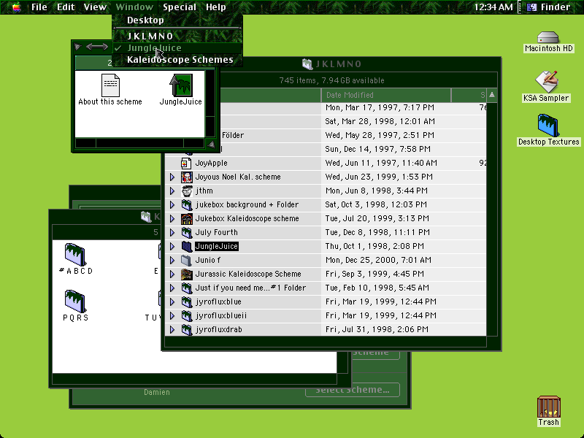This screenshot has height=438, width=584.
Task: Click the Joyous Noel Kal. scheme row icon
Action: (186, 177)
